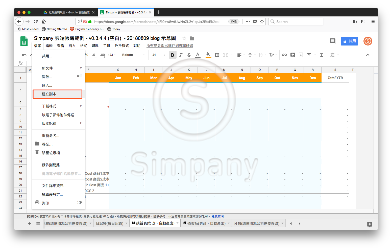Image resolution: width=392 pixels, height=250 pixels.
Task: Open the 免責聲明 disclaimer link
Action: pos(217,216)
